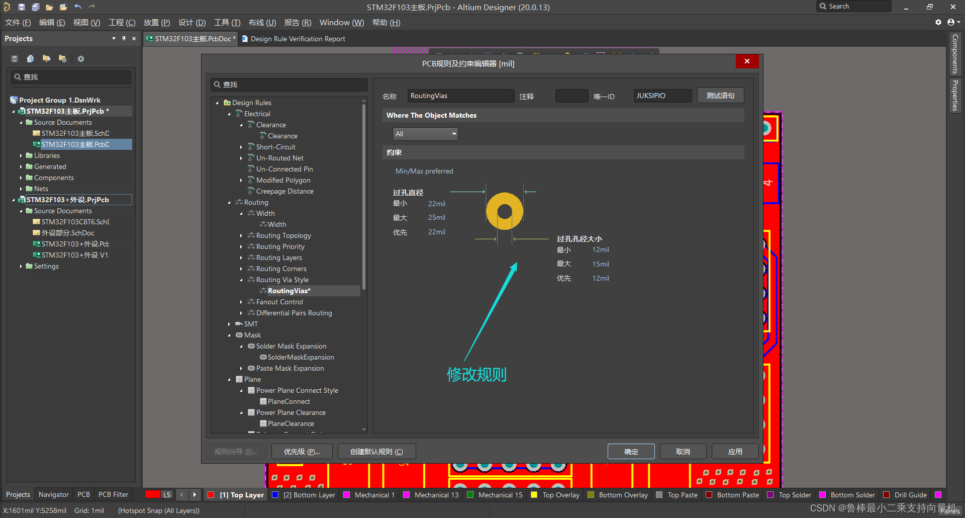Image resolution: width=965 pixels, height=518 pixels.
Task: Click the Projects panel project options folder icon
Action: (62, 59)
